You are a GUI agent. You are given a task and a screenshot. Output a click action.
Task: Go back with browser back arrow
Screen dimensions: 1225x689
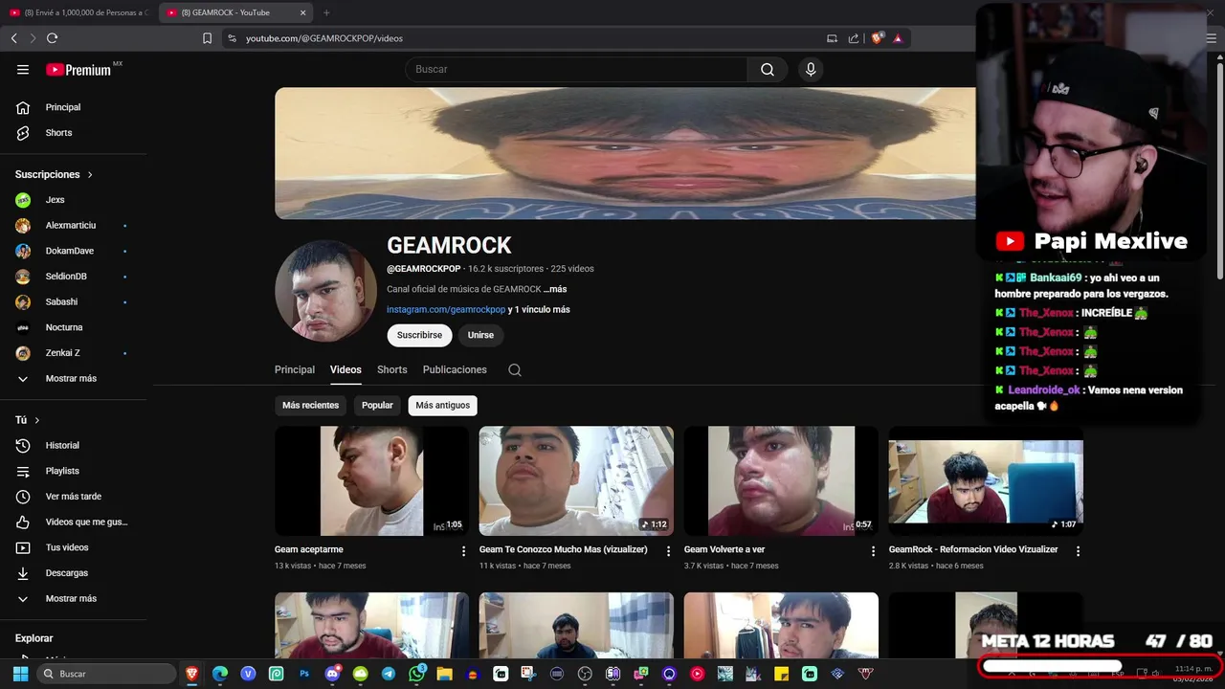(x=14, y=38)
